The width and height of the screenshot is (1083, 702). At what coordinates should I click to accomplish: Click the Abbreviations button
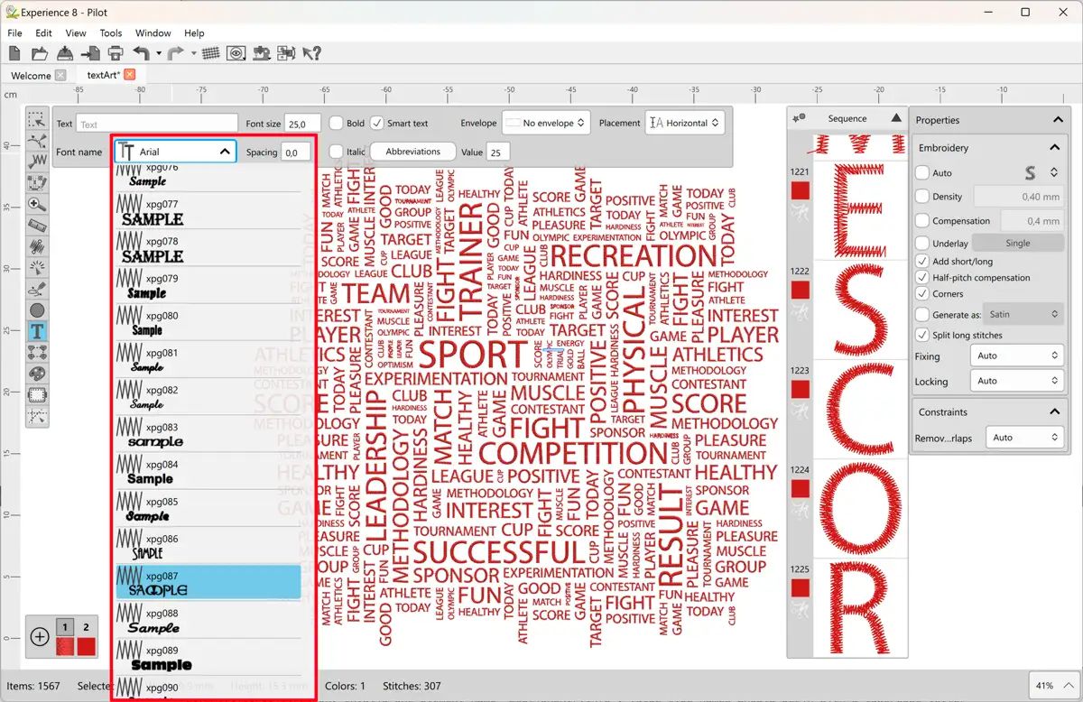(412, 152)
